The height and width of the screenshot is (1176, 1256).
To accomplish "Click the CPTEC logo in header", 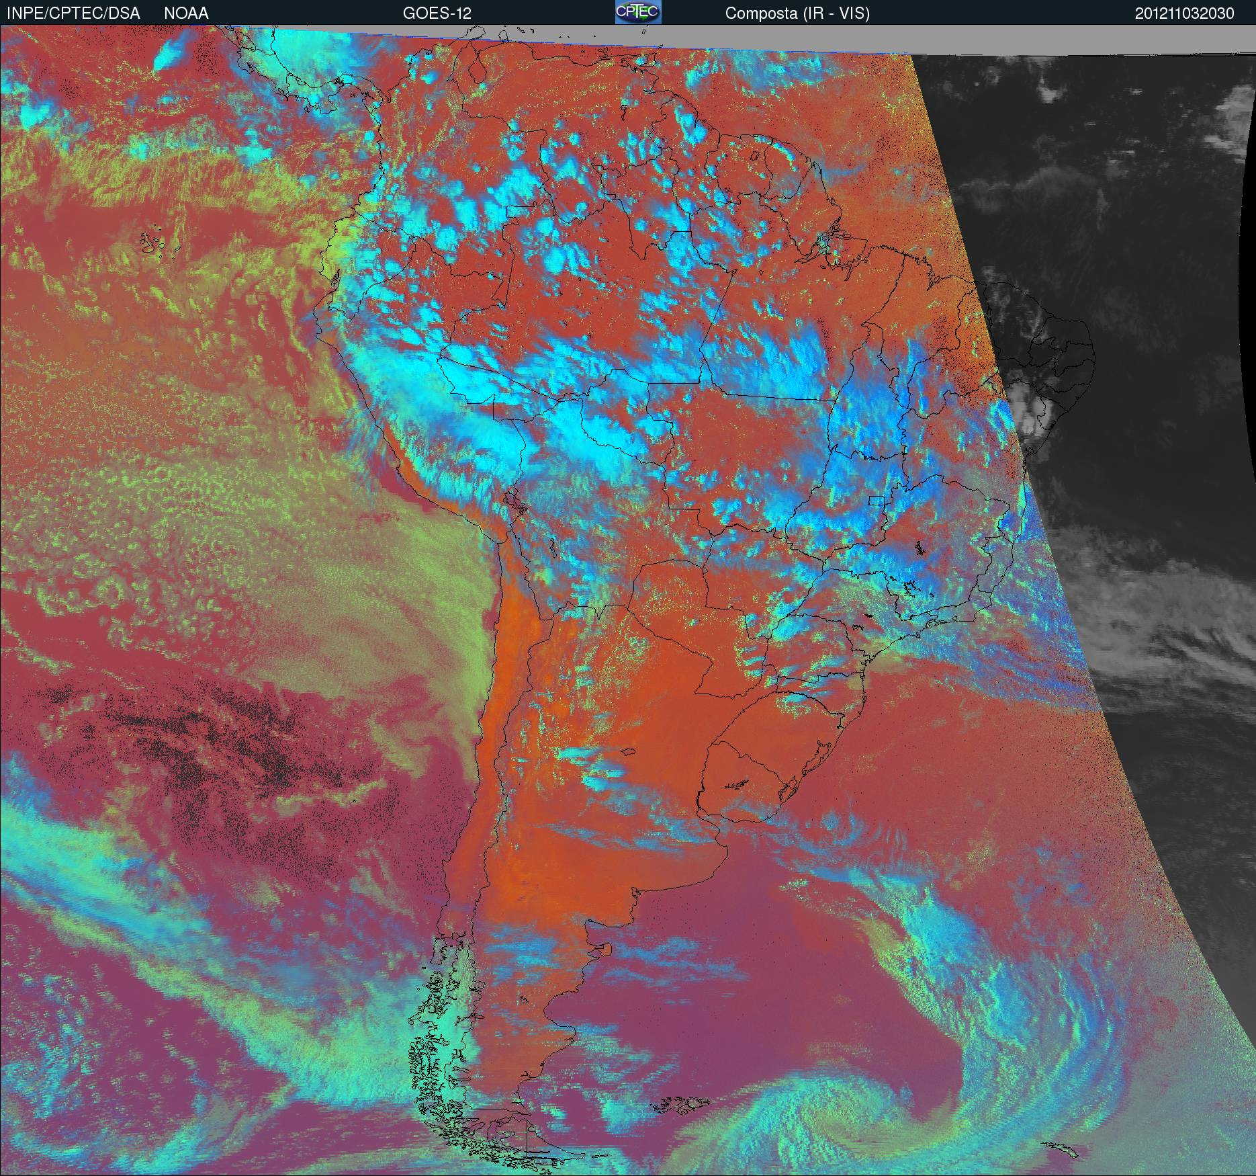I will click(x=638, y=12).
